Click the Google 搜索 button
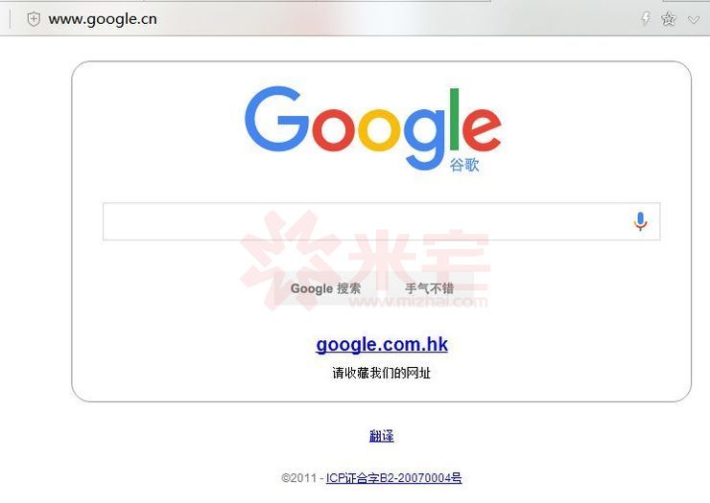This screenshot has width=710, height=503. 325,288
